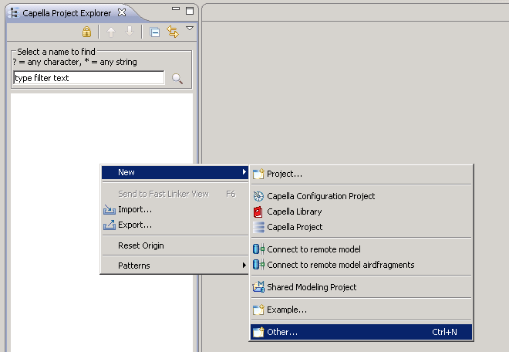Choose Capella Project entry
Image resolution: width=509 pixels, height=352 pixels.
(x=361, y=227)
